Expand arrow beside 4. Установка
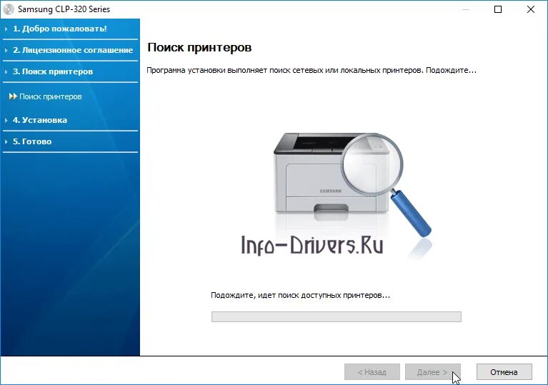 coord(6,120)
